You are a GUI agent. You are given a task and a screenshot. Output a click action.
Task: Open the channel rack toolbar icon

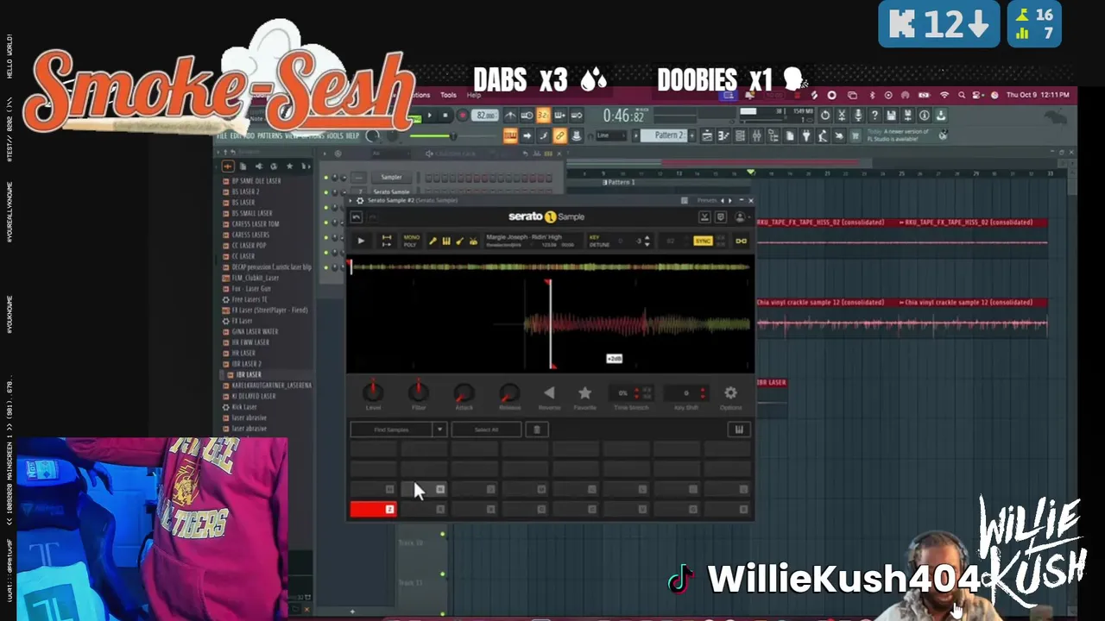[x=740, y=135]
